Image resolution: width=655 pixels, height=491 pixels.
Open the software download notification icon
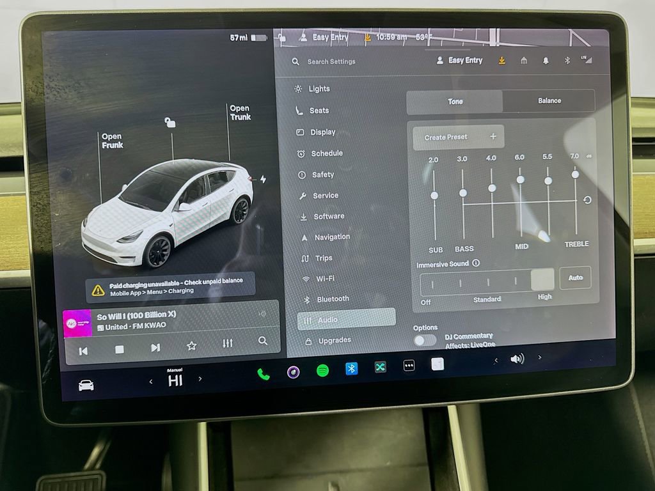503,61
